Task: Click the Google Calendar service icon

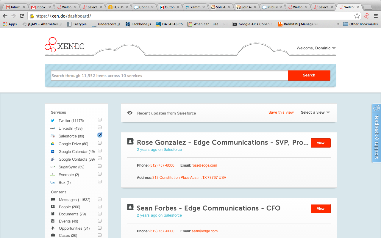Action: pos(53,151)
